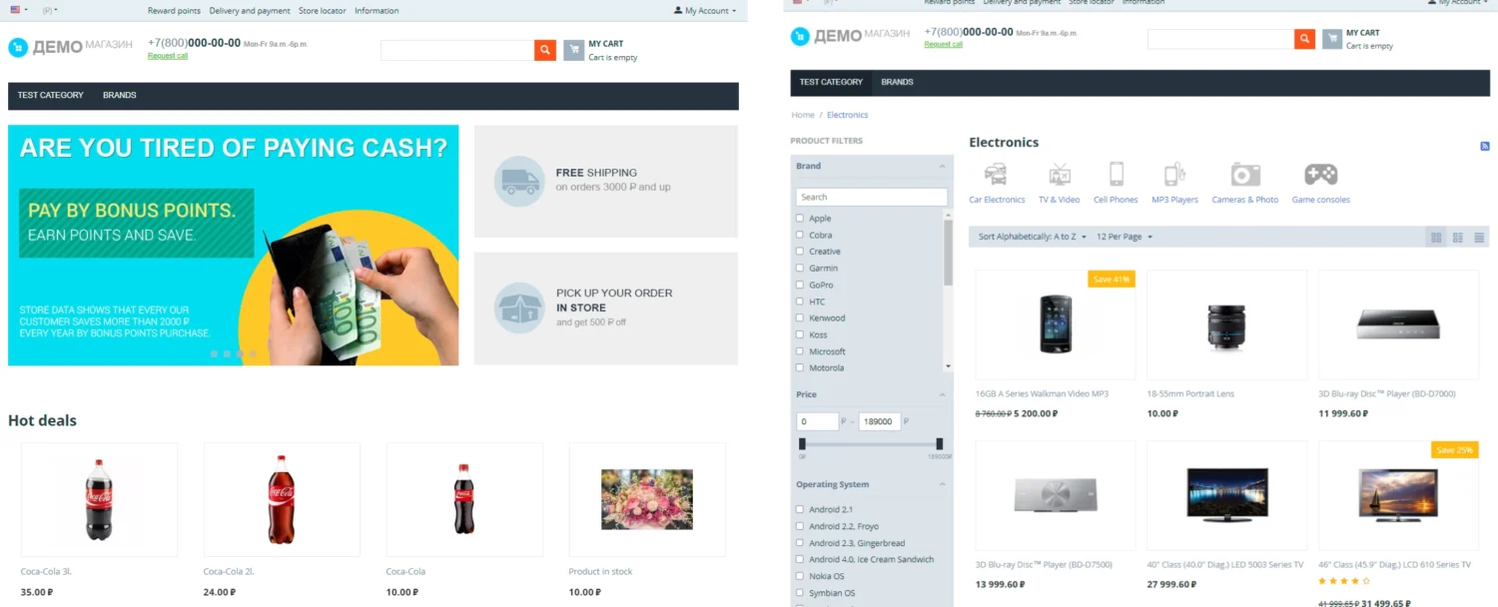The height and width of the screenshot is (607, 1498).
Task: Open BRANDS menu on the homepage
Action: pyautogui.click(x=120, y=95)
